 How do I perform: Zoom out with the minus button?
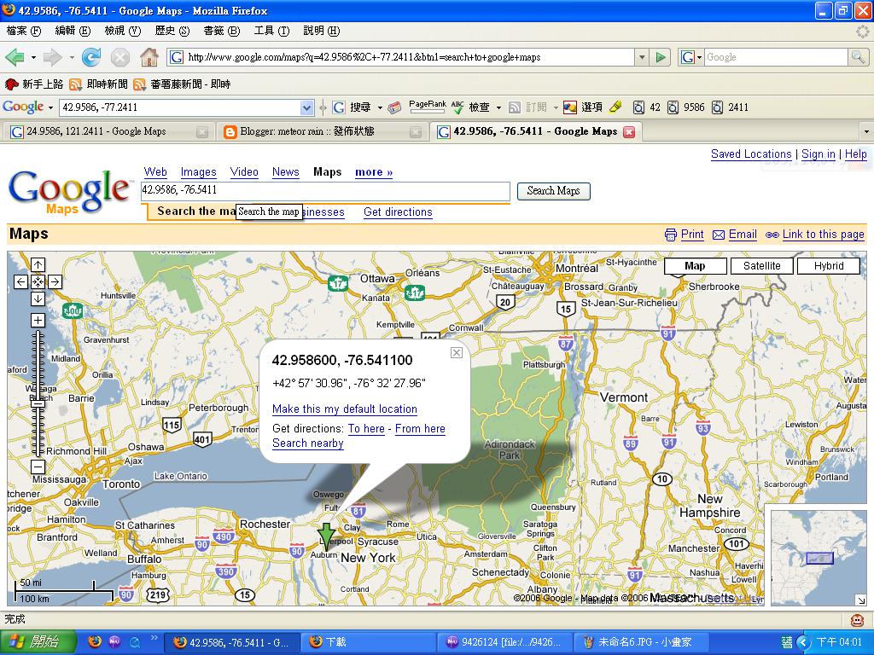(x=38, y=467)
